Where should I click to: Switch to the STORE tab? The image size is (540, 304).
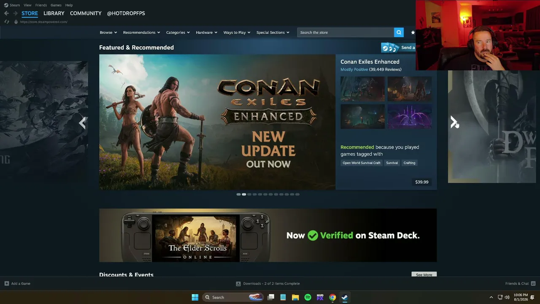pos(30,14)
